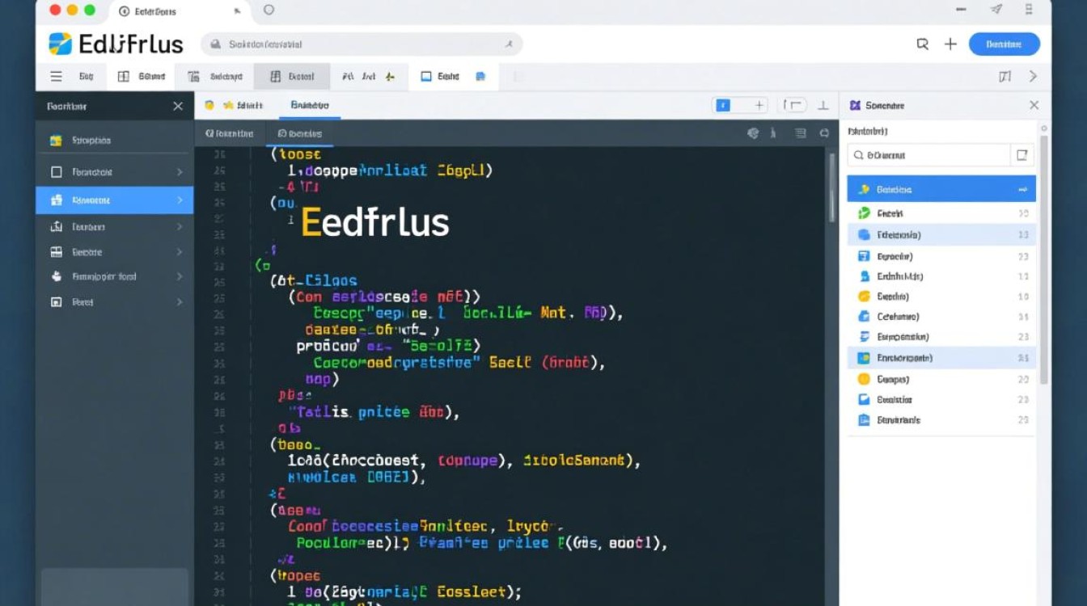Expand the bottom-most left sidebar item
Image resolution: width=1087 pixels, height=606 pixels.
[181, 301]
